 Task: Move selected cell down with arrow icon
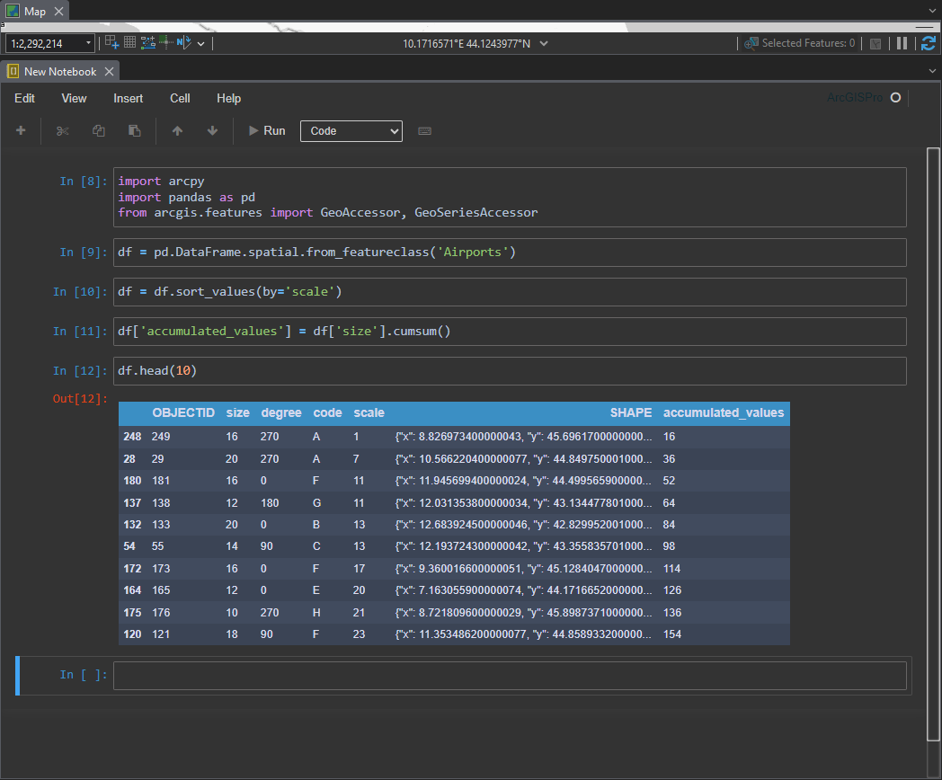coord(212,131)
